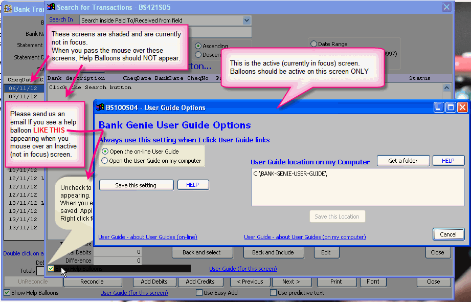Toggle Show Help Balloons in Bank Transactions window
471x302 pixels.
click(7, 293)
